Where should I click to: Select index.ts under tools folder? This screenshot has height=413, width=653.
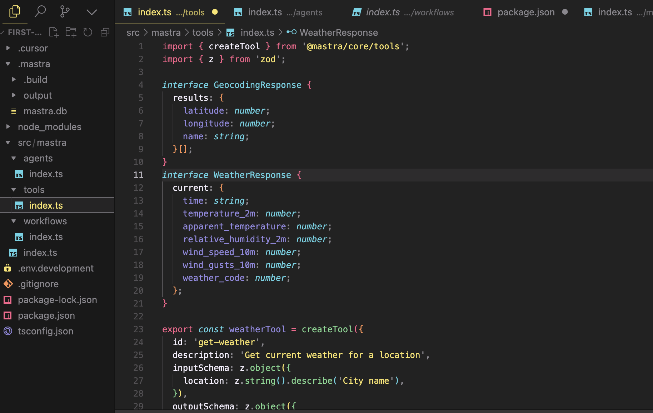coord(57,205)
